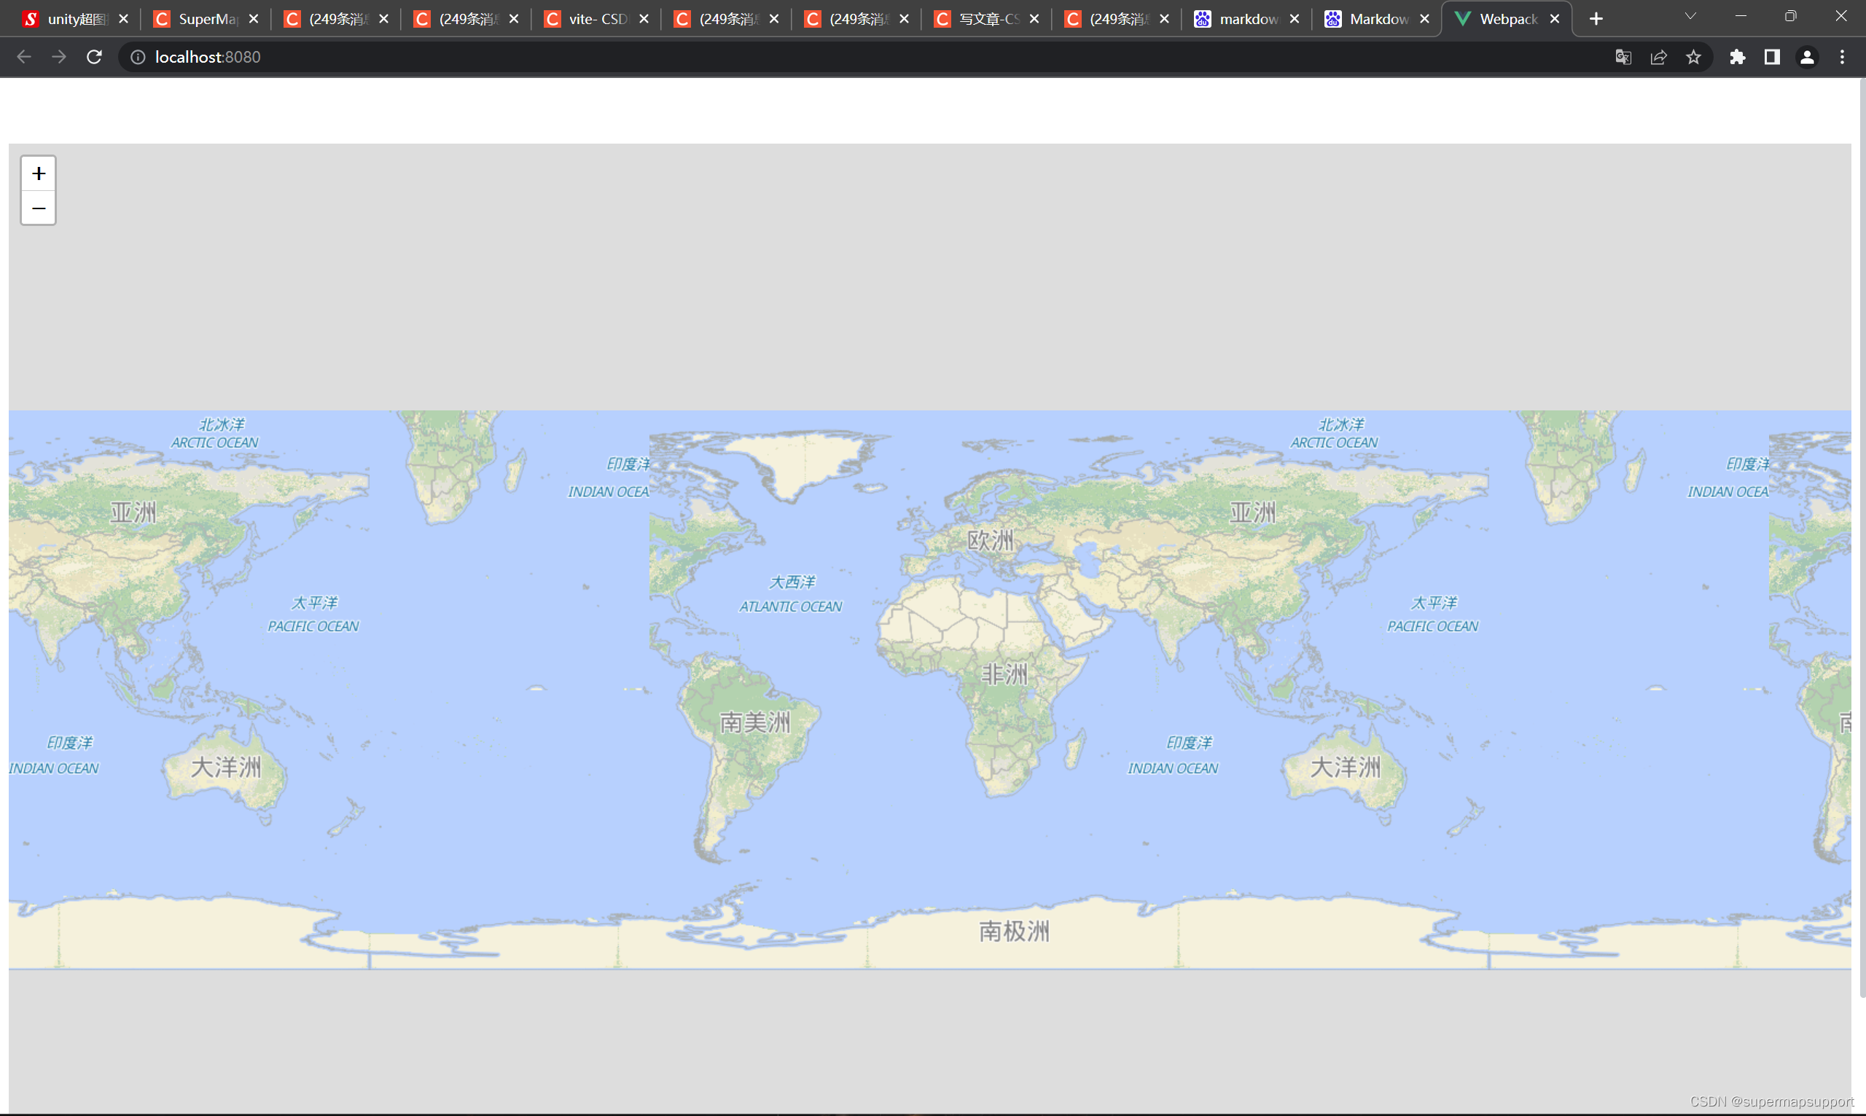Zoom out the map with minus button
Viewport: 1866px width, 1116px height.
(x=39, y=208)
